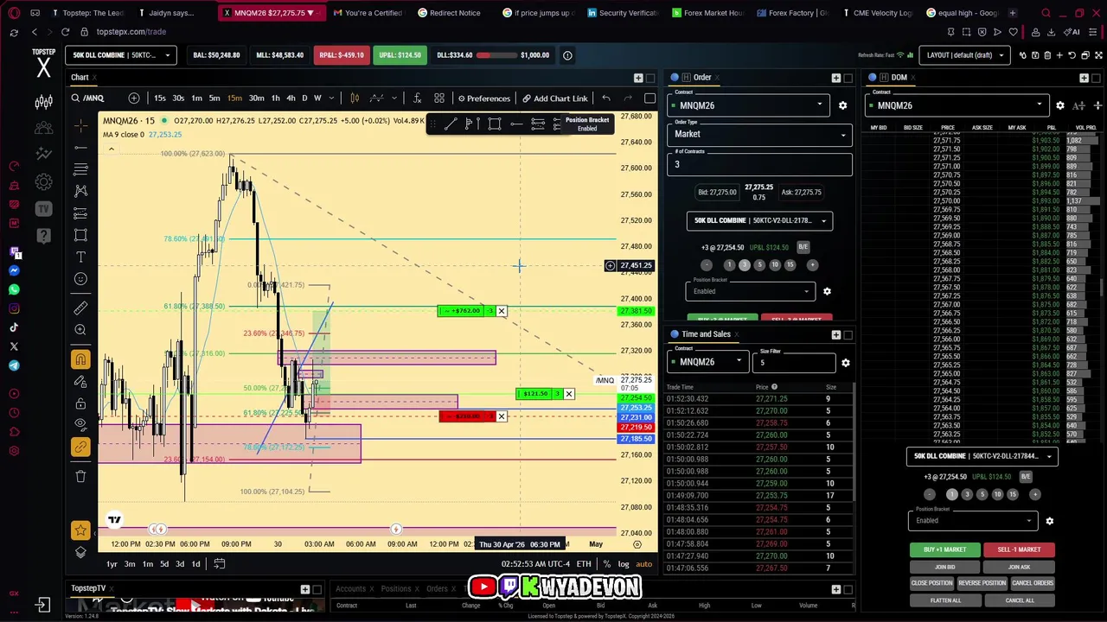Click the Size Filter input field
The image size is (1107, 622).
pos(794,362)
